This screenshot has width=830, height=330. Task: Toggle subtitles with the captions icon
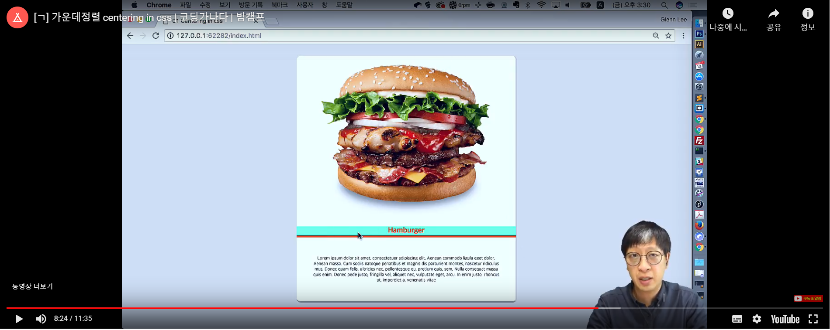pyautogui.click(x=737, y=319)
